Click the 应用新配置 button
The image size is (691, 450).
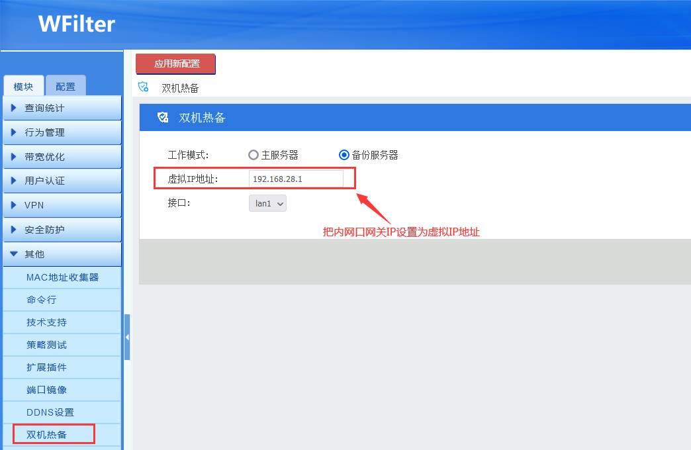point(176,64)
